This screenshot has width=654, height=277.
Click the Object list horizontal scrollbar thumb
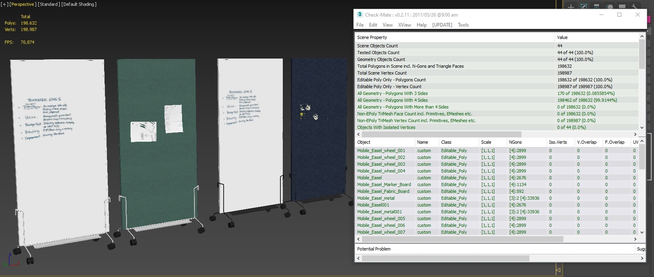tap(462, 239)
